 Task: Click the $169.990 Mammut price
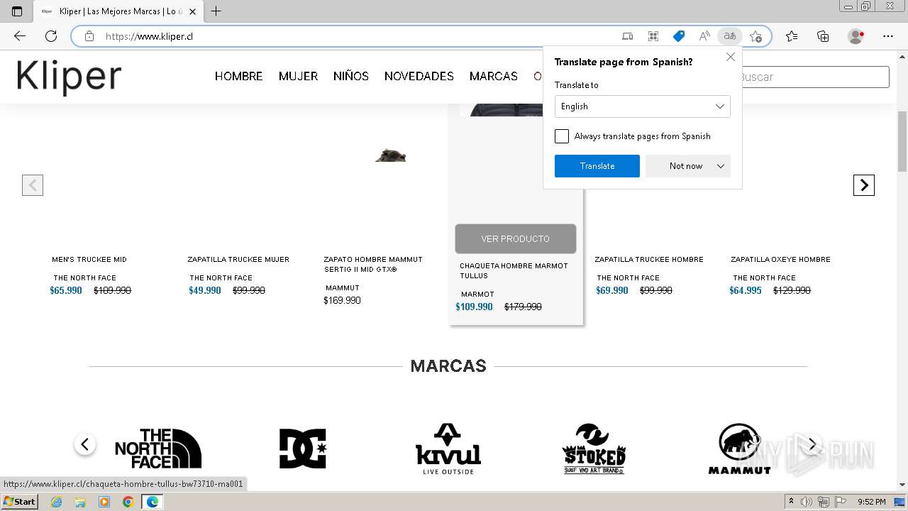coord(342,301)
